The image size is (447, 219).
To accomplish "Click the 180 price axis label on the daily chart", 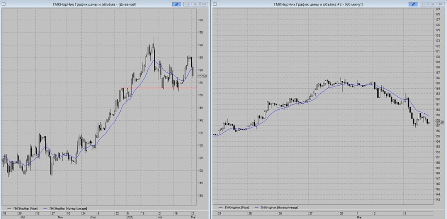I will (x=201, y=20).
